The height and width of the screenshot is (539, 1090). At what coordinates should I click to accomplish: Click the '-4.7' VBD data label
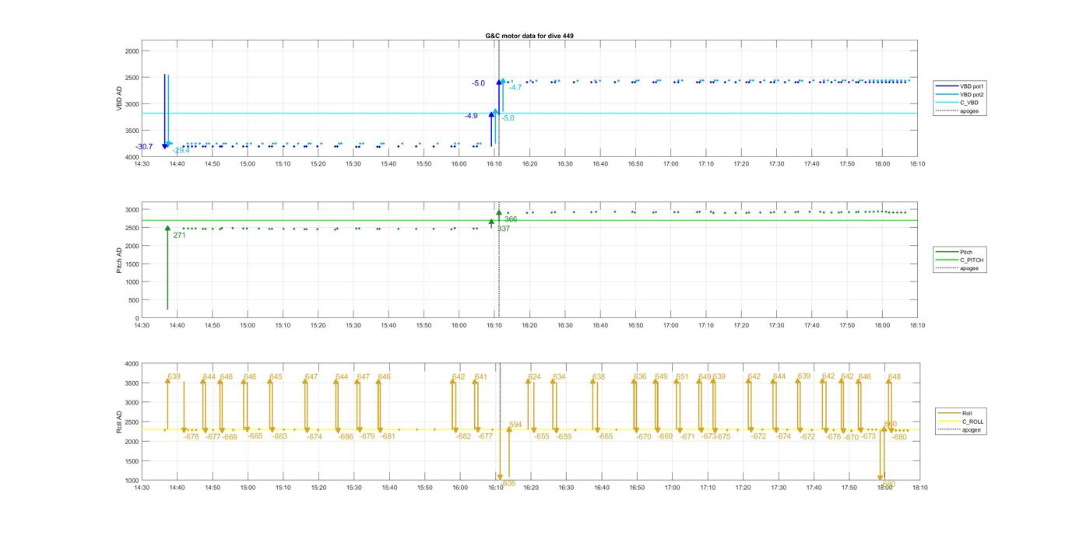pyautogui.click(x=515, y=88)
